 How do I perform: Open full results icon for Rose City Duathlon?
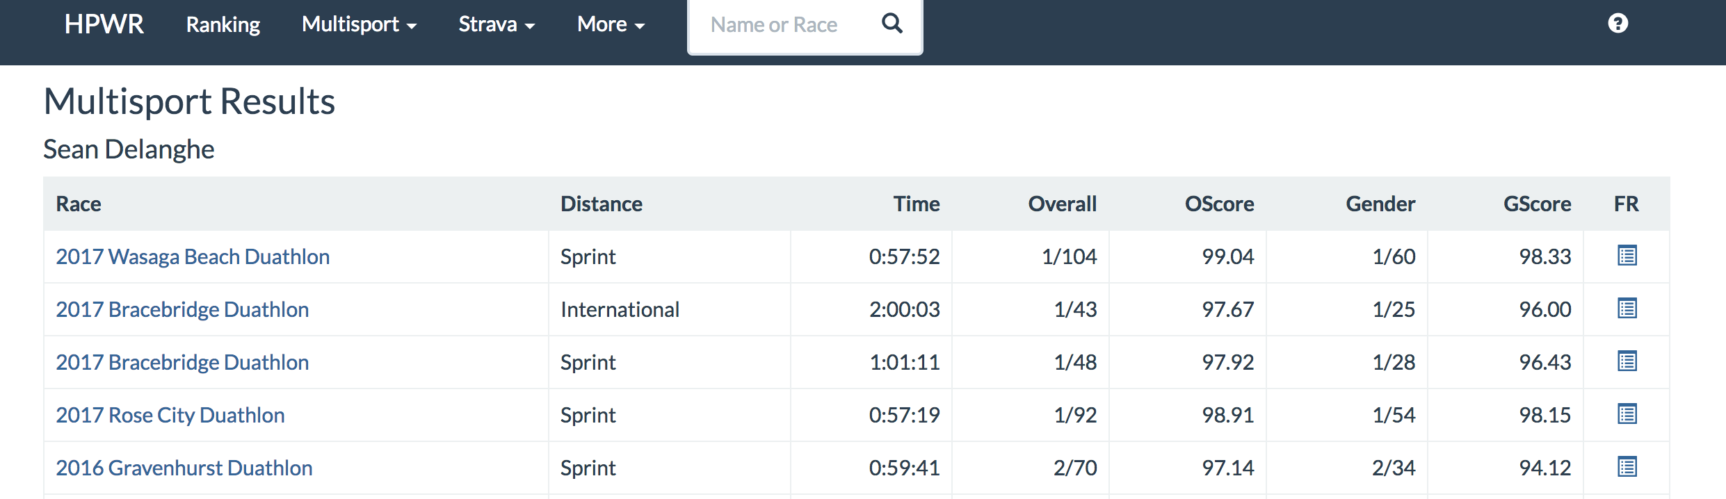coord(1627,414)
